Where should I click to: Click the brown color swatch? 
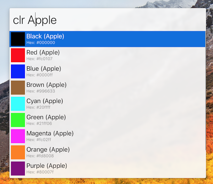click(18, 88)
